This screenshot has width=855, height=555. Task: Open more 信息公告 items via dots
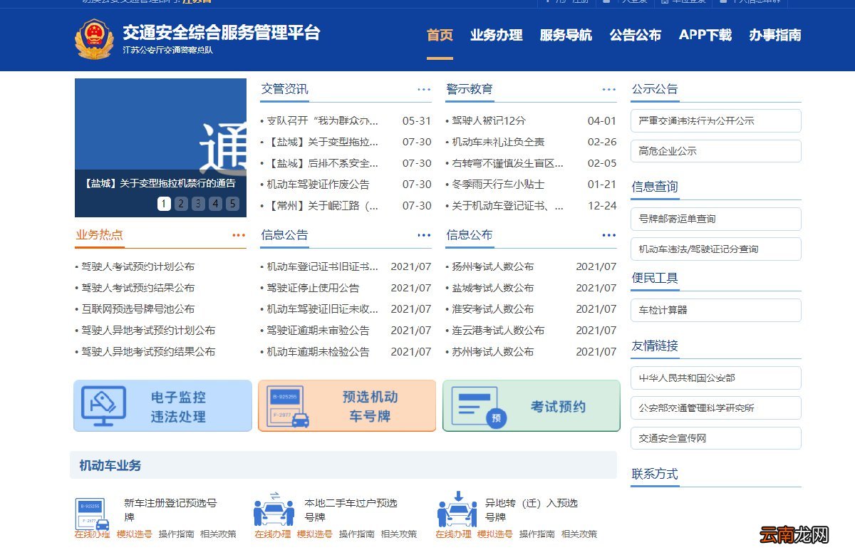click(x=424, y=235)
